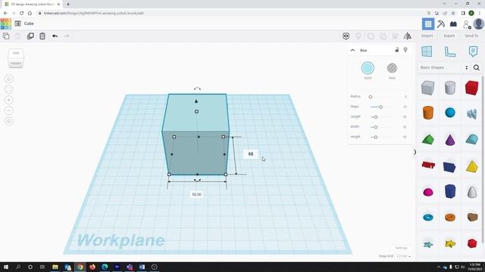Click the TOP face of view cube
This screenshot has height=272, width=485.
[x=16, y=53]
